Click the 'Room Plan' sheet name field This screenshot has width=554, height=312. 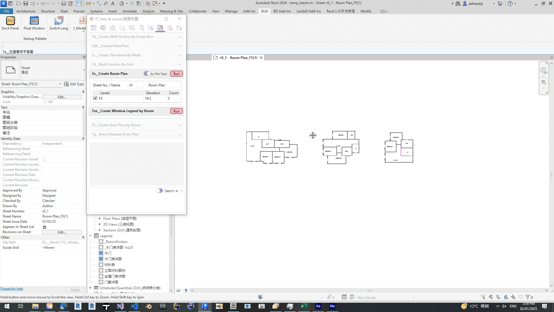pos(164,85)
